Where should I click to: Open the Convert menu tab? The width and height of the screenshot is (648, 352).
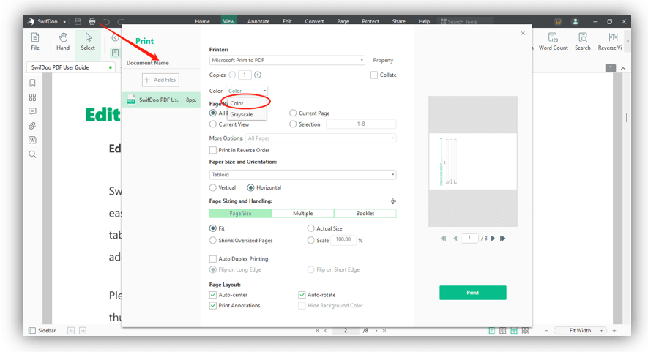coord(314,21)
